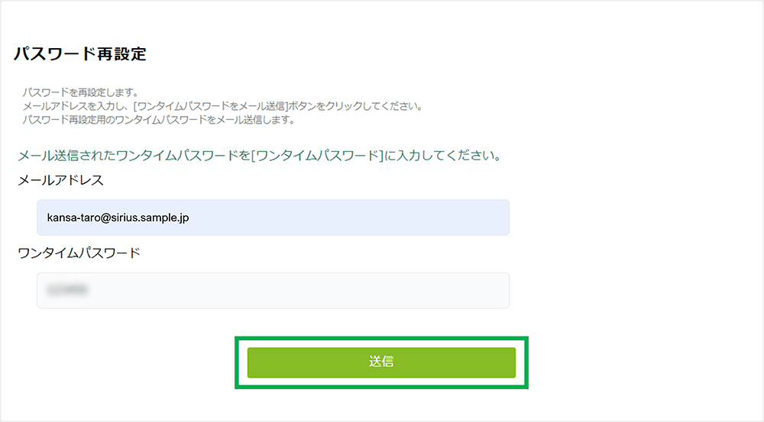Click the empty right end of the one-time password field

(474, 291)
